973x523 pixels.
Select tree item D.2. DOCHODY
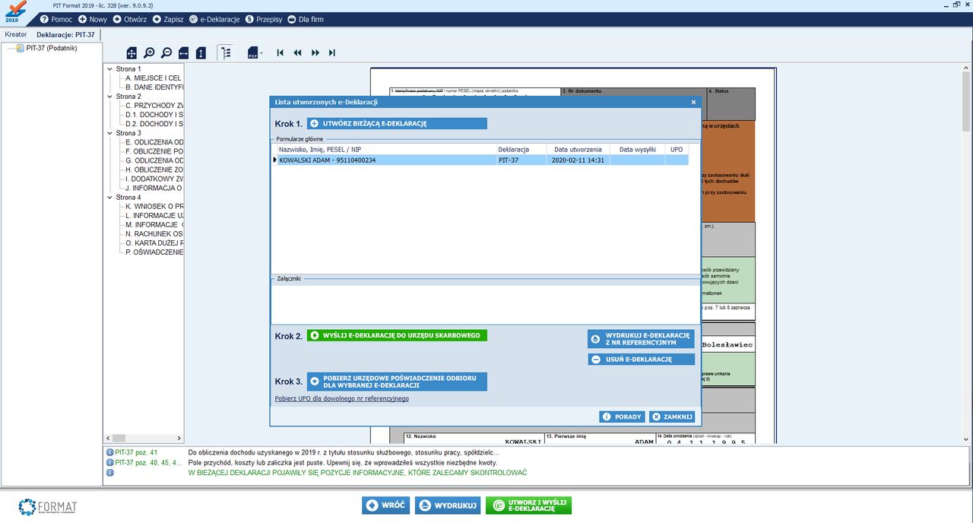[154, 124]
